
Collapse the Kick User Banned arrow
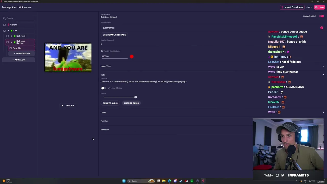click(11, 42)
